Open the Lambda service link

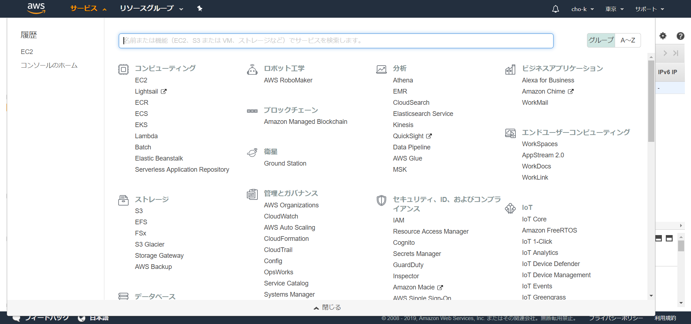pos(146,136)
